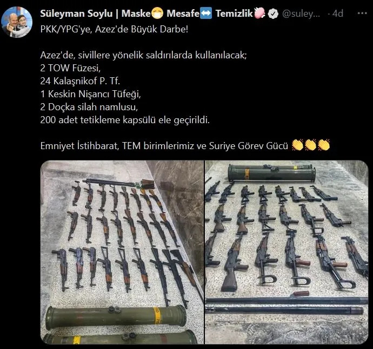The height and width of the screenshot is (349, 373).
Task: Click the "Azez'de, sivillere yönelik saldırılarda" line
Action: (143, 55)
